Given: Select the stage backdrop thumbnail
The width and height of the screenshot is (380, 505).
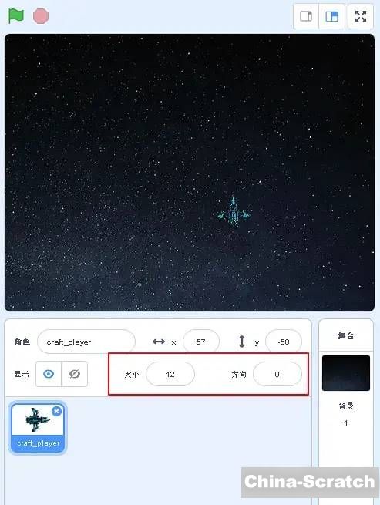Looking at the screenshot, I should [346, 373].
